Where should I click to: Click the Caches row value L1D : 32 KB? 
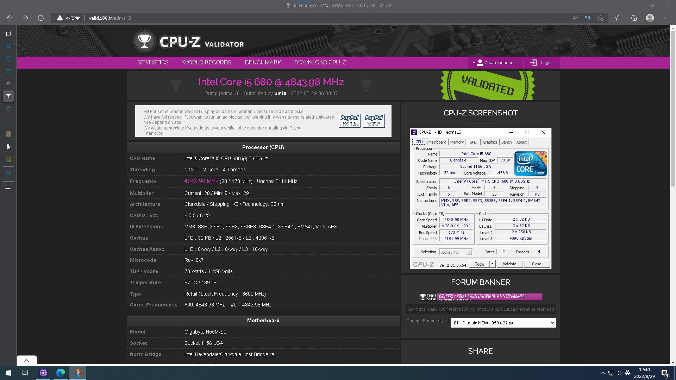pos(230,238)
